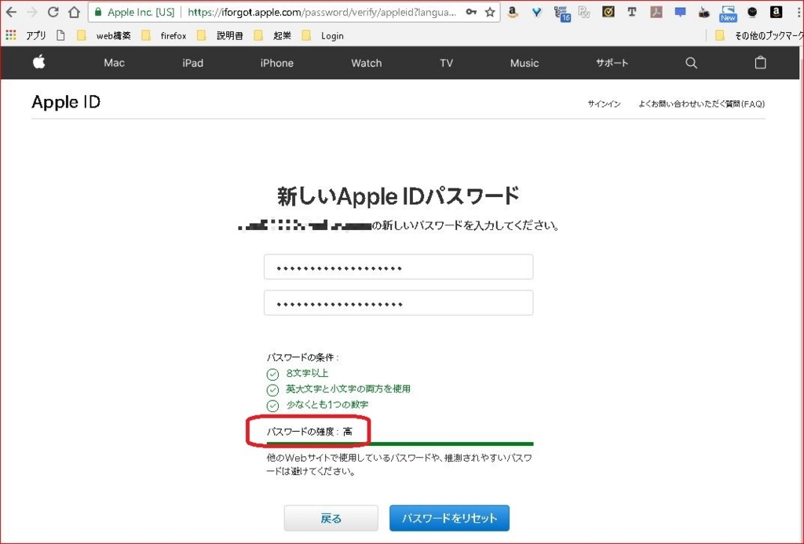
Task: Open the extension with badge 16
Action: pos(562,13)
